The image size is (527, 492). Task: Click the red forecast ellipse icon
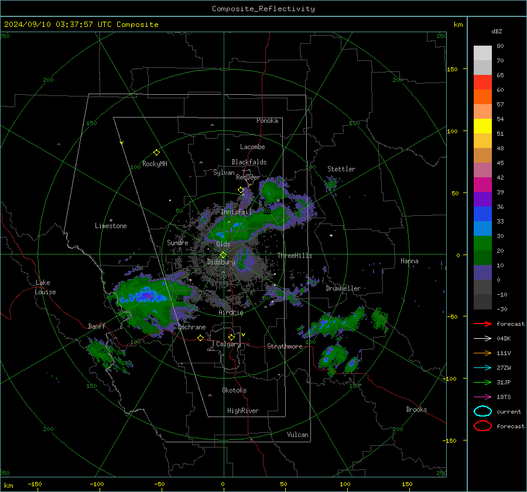482,426
